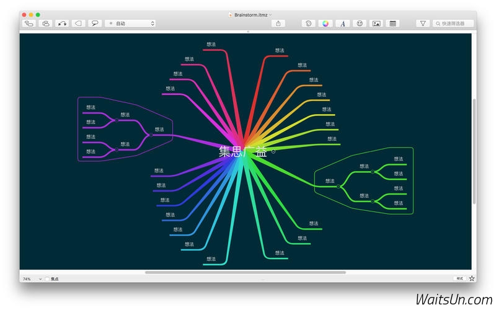Click the star icon in status bar
Image resolution: width=496 pixels, height=310 pixels.
(472, 278)
